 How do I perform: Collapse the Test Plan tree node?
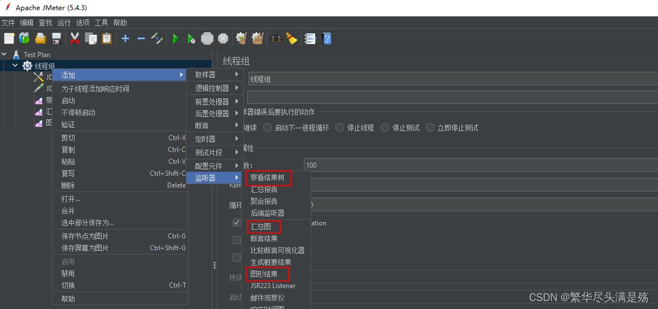5,55
